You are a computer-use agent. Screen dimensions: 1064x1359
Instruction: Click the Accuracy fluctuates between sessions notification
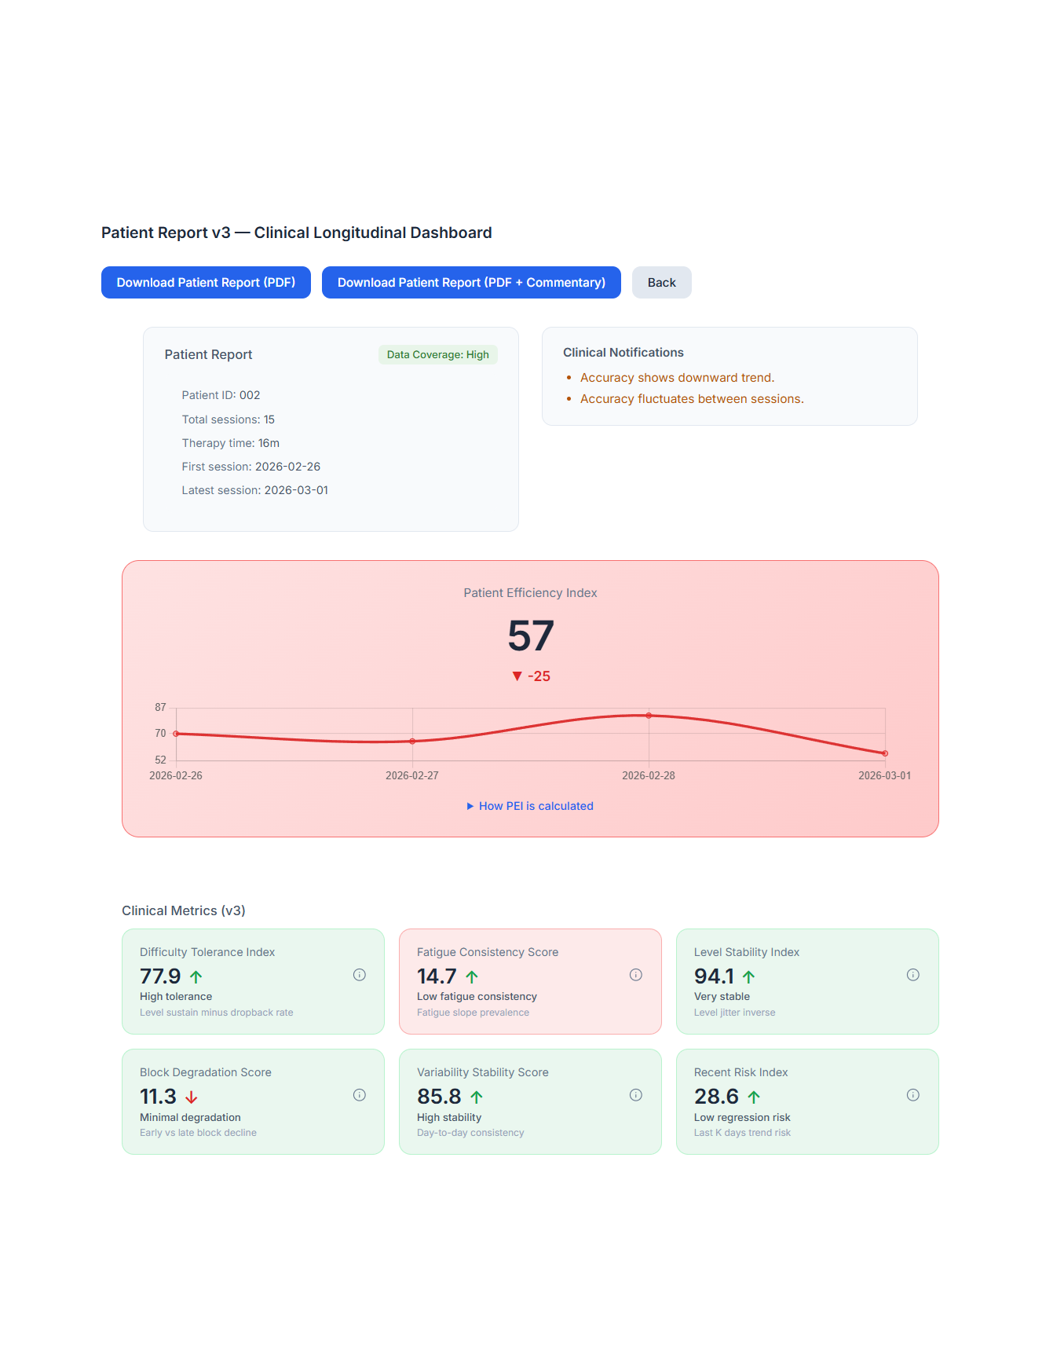691,399
